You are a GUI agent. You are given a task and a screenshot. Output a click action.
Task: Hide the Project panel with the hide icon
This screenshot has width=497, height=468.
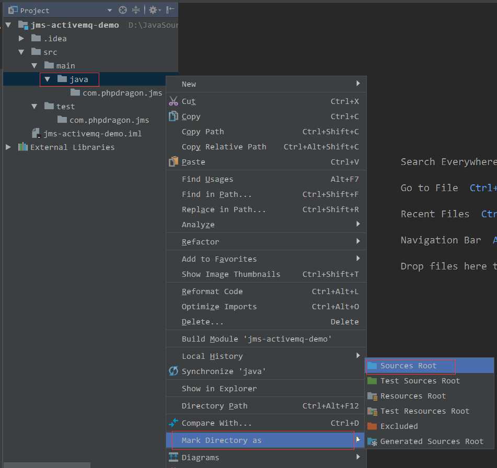pyautogui.click(x=170, y=10)
